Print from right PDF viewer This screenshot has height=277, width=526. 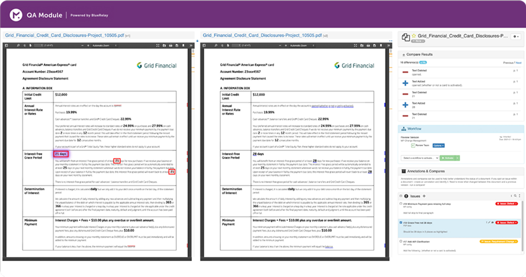point(368,45)
